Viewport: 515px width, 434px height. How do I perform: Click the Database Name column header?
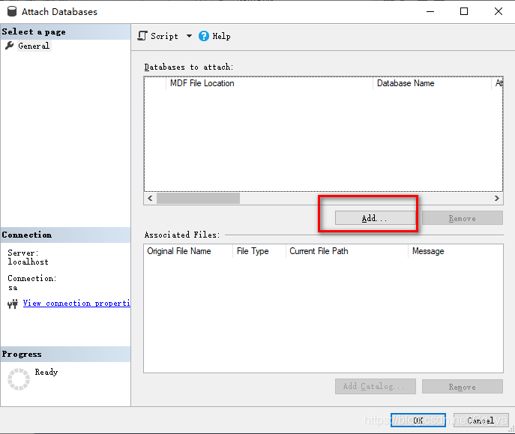coord(432,83)
